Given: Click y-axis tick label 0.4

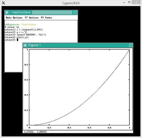Looking at the screenshot, I should click(26, 95).
